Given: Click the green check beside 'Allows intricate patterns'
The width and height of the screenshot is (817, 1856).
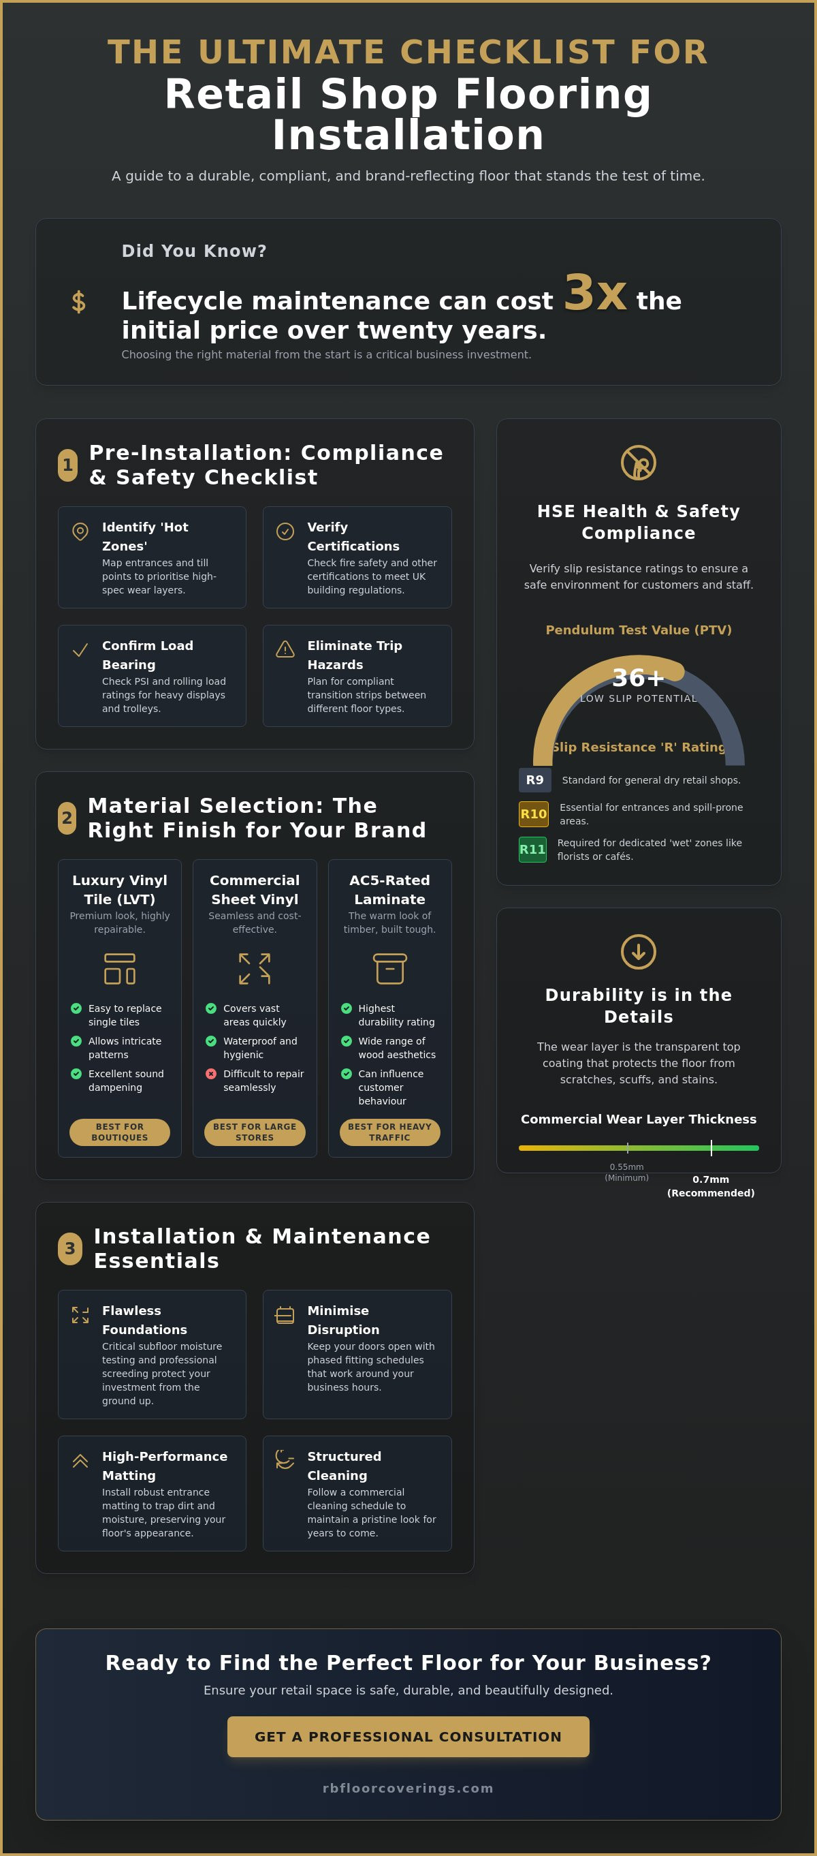Looking at the screenshot, I should [x=76, y=1040].
